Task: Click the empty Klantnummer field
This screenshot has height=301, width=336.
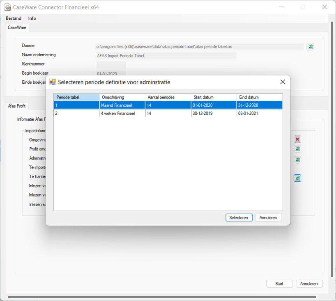Action: [x=110, y=65]
